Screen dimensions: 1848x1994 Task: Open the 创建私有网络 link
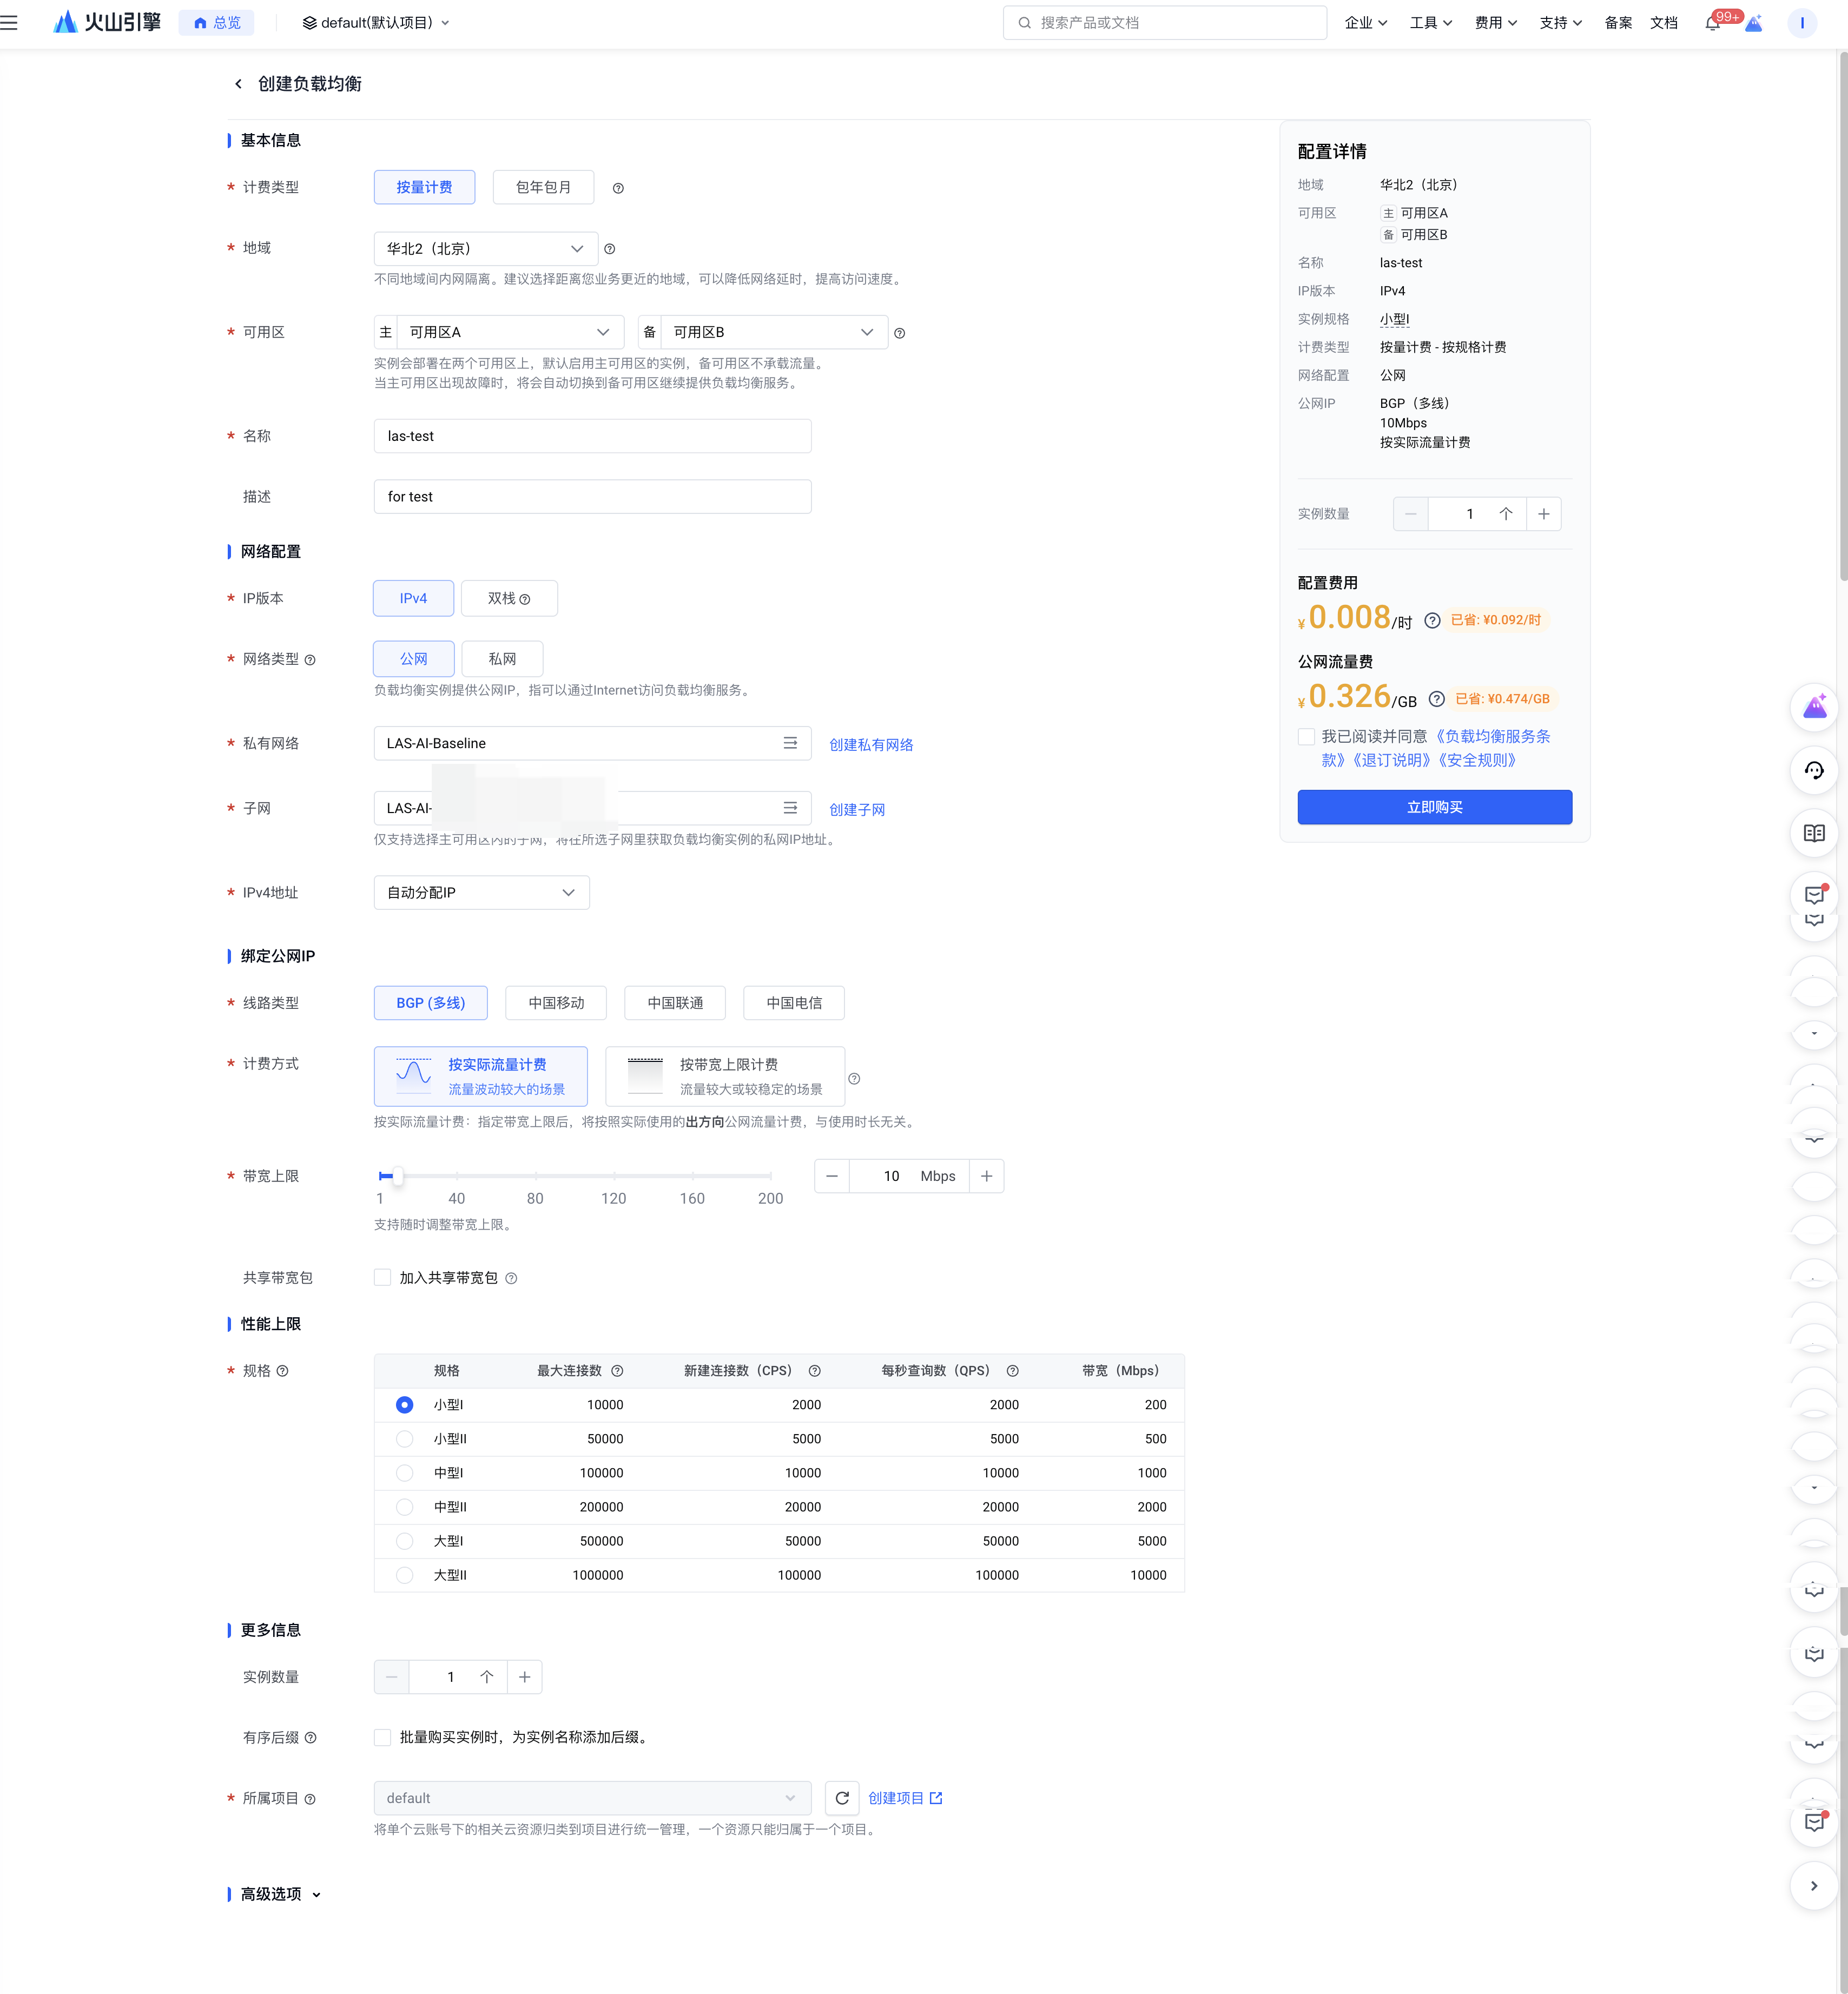[870, 745]
